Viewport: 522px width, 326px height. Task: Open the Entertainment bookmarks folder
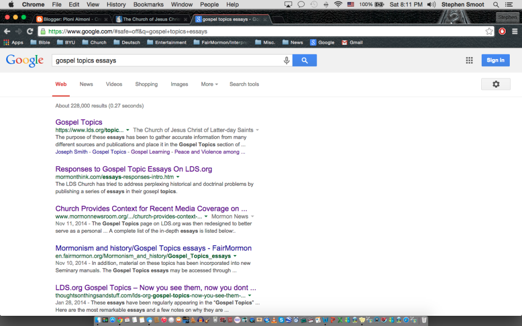167,42
